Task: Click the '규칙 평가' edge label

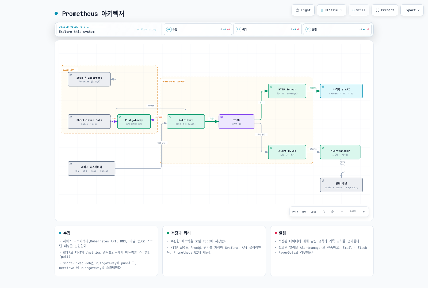Action: click(261, 135)
